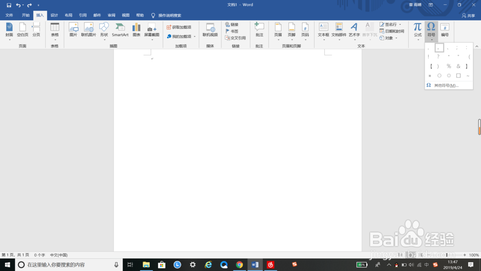This screenshot has width=481, height=271.
Task: Click the word count (0 个字) status
Action: [39, 255]
